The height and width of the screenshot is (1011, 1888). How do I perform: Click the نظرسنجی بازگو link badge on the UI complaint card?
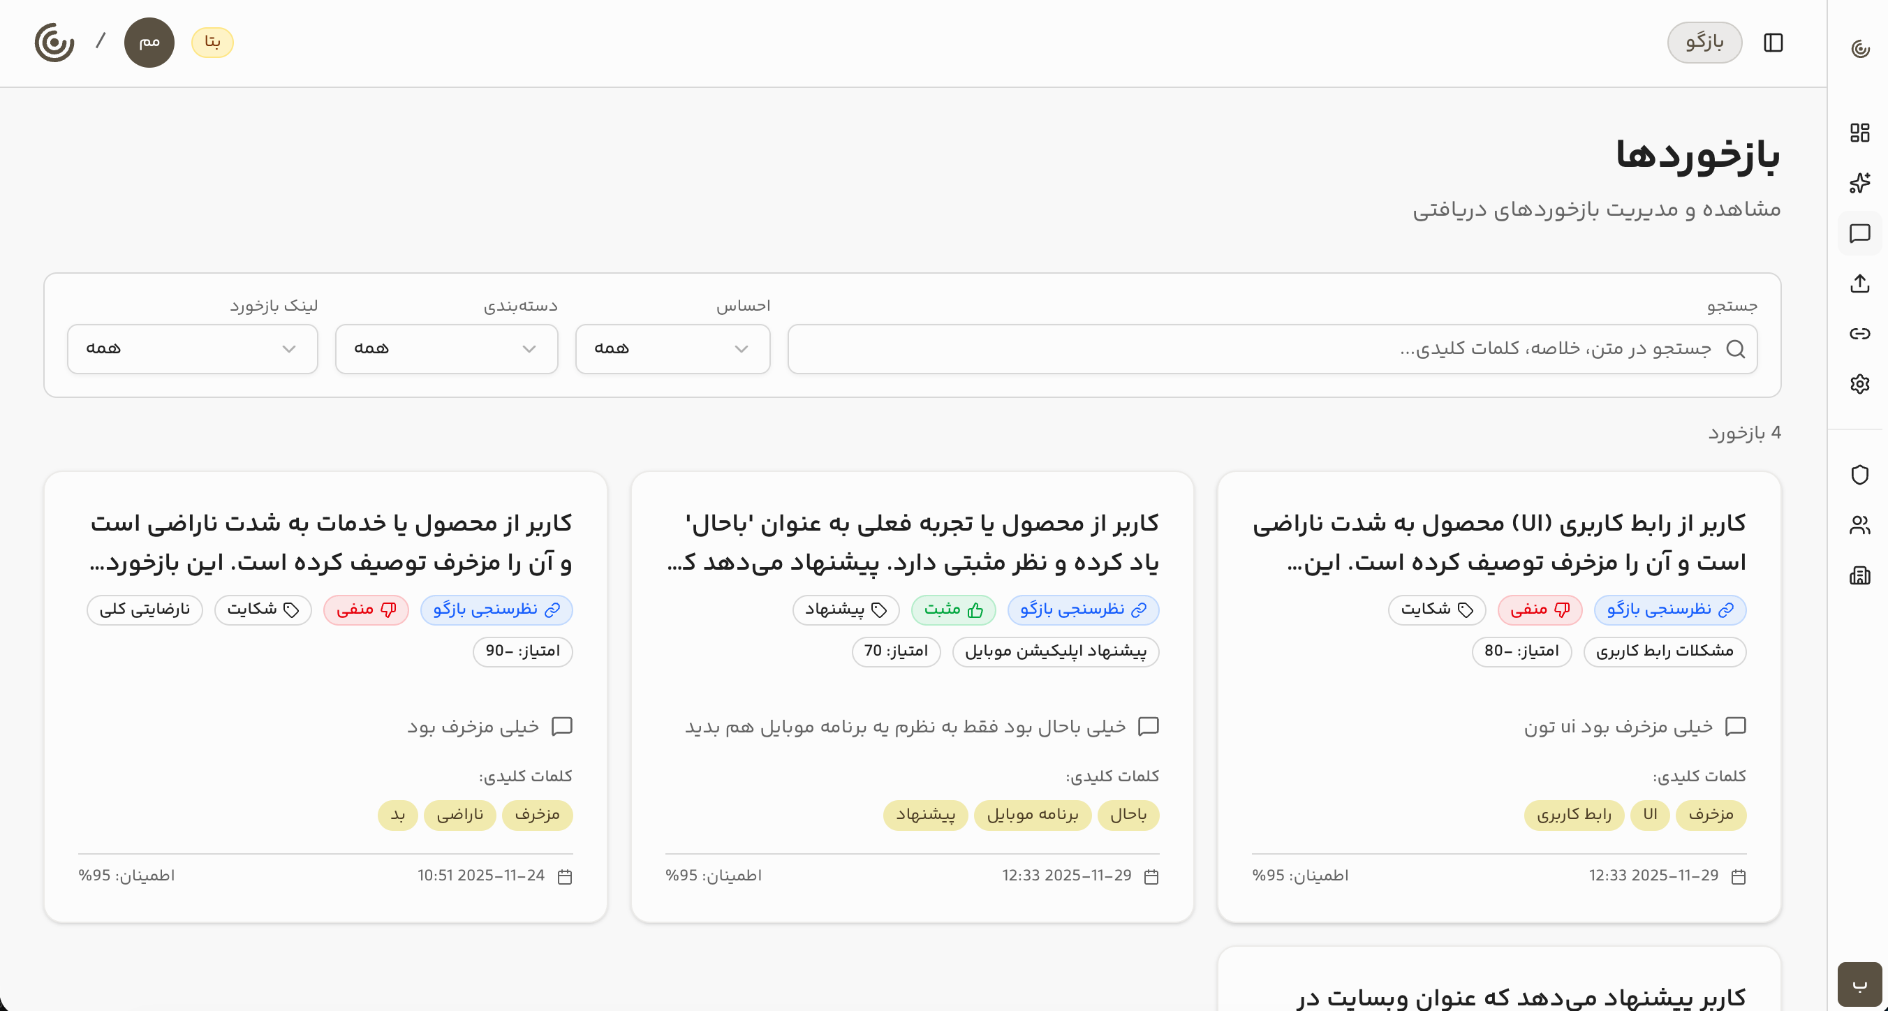[1669, 610]
